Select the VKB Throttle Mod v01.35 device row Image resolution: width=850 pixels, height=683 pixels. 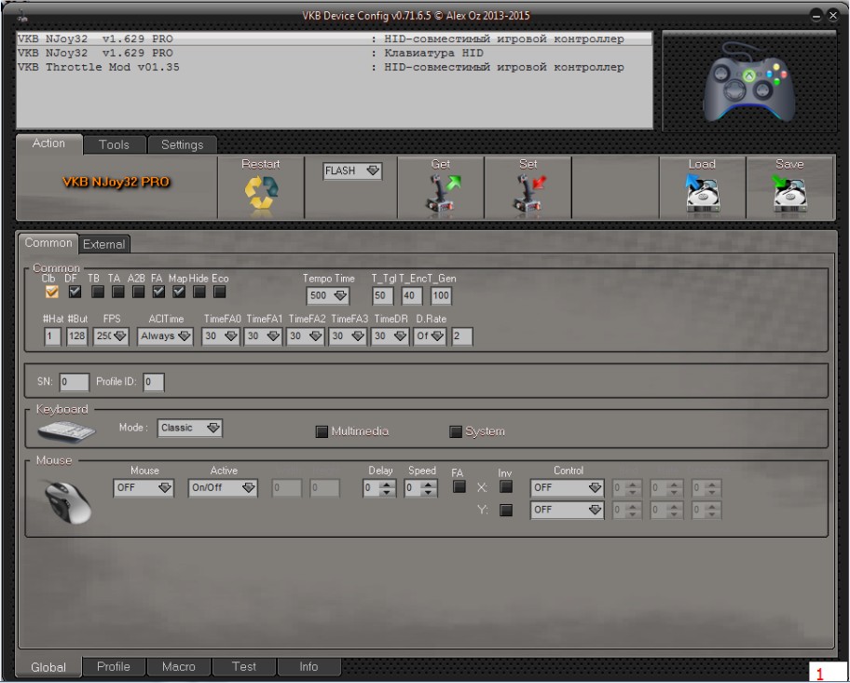[334, 67]
